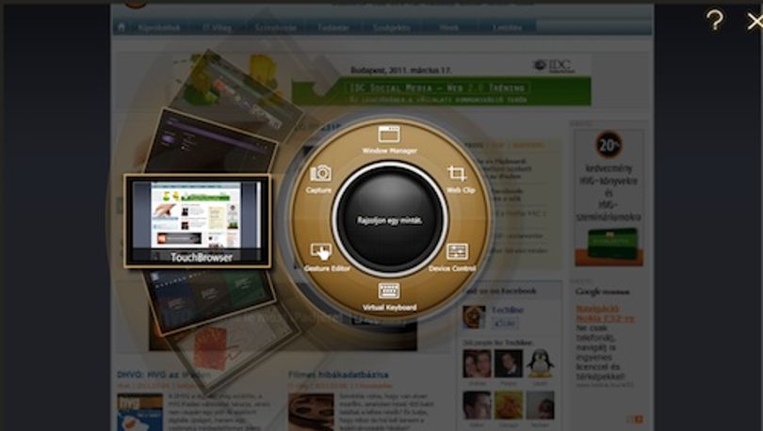Screen dimensions: 763x431
Task: Click the home icon in navigation bar
Action: pyautogui.click(x=122, y=27)
